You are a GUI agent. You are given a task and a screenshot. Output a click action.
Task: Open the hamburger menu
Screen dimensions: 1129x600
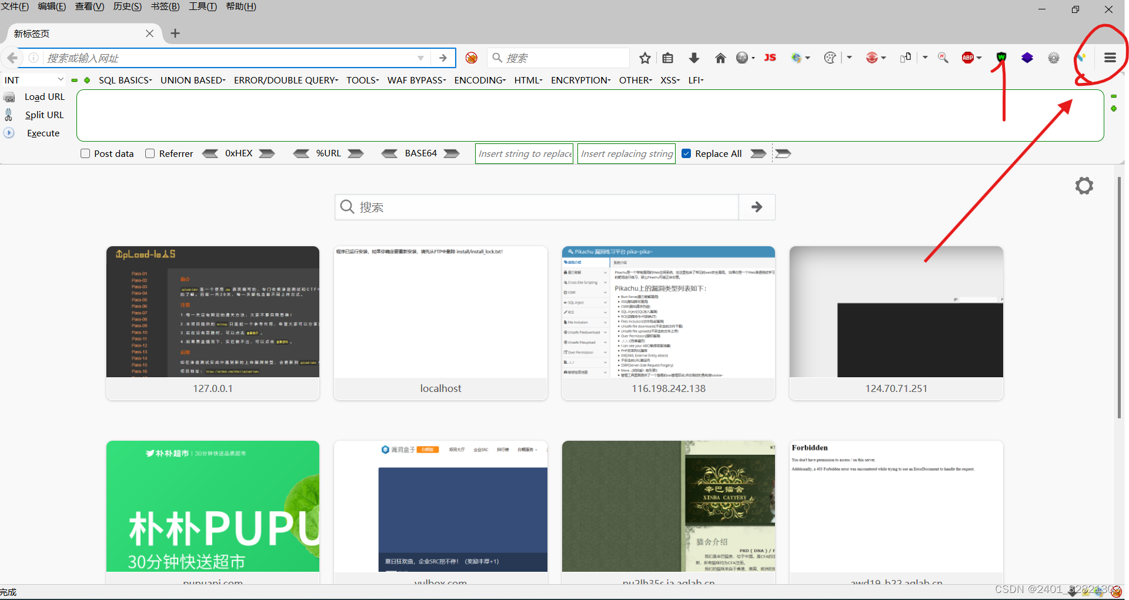tap(1110, 58)
